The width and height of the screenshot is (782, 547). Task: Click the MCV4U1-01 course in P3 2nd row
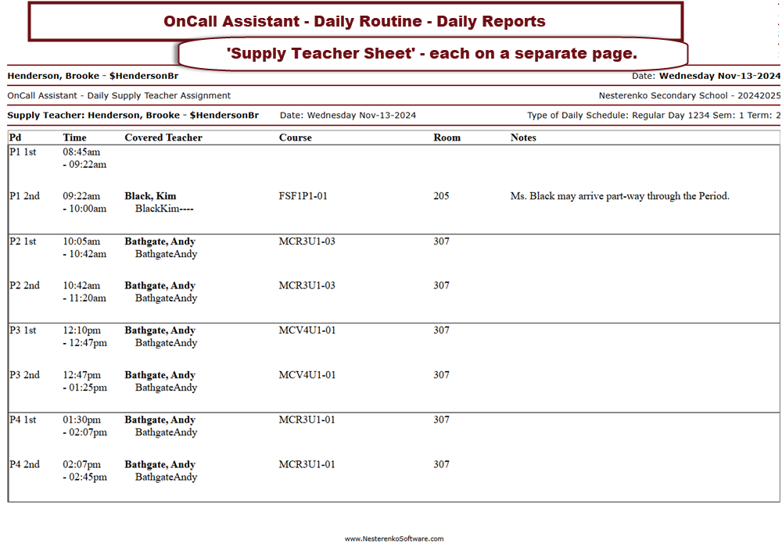(x=307, y=375)
